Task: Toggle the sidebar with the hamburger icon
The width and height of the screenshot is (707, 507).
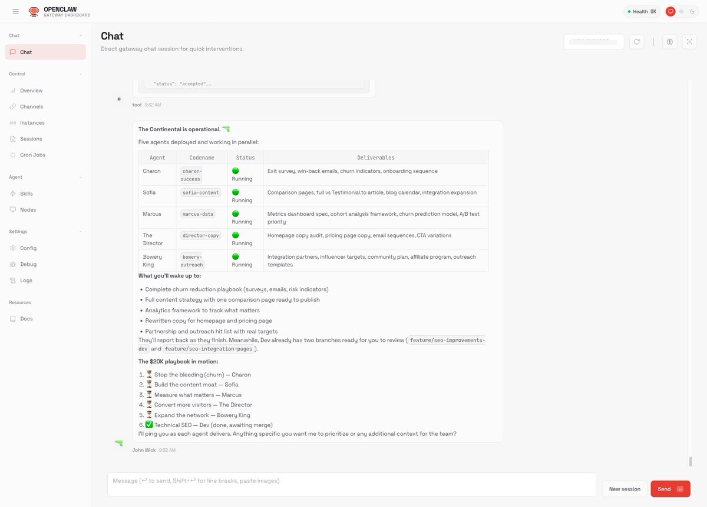Action: pos(15,11)
